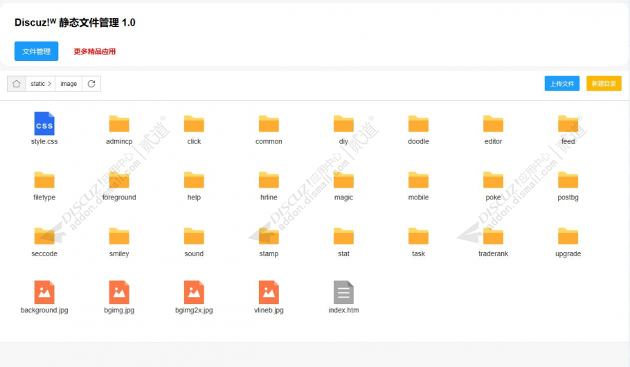Open the bgimg2x.jpg image file
The width and height of the screenshot is (630, 367).
[194, 292]
